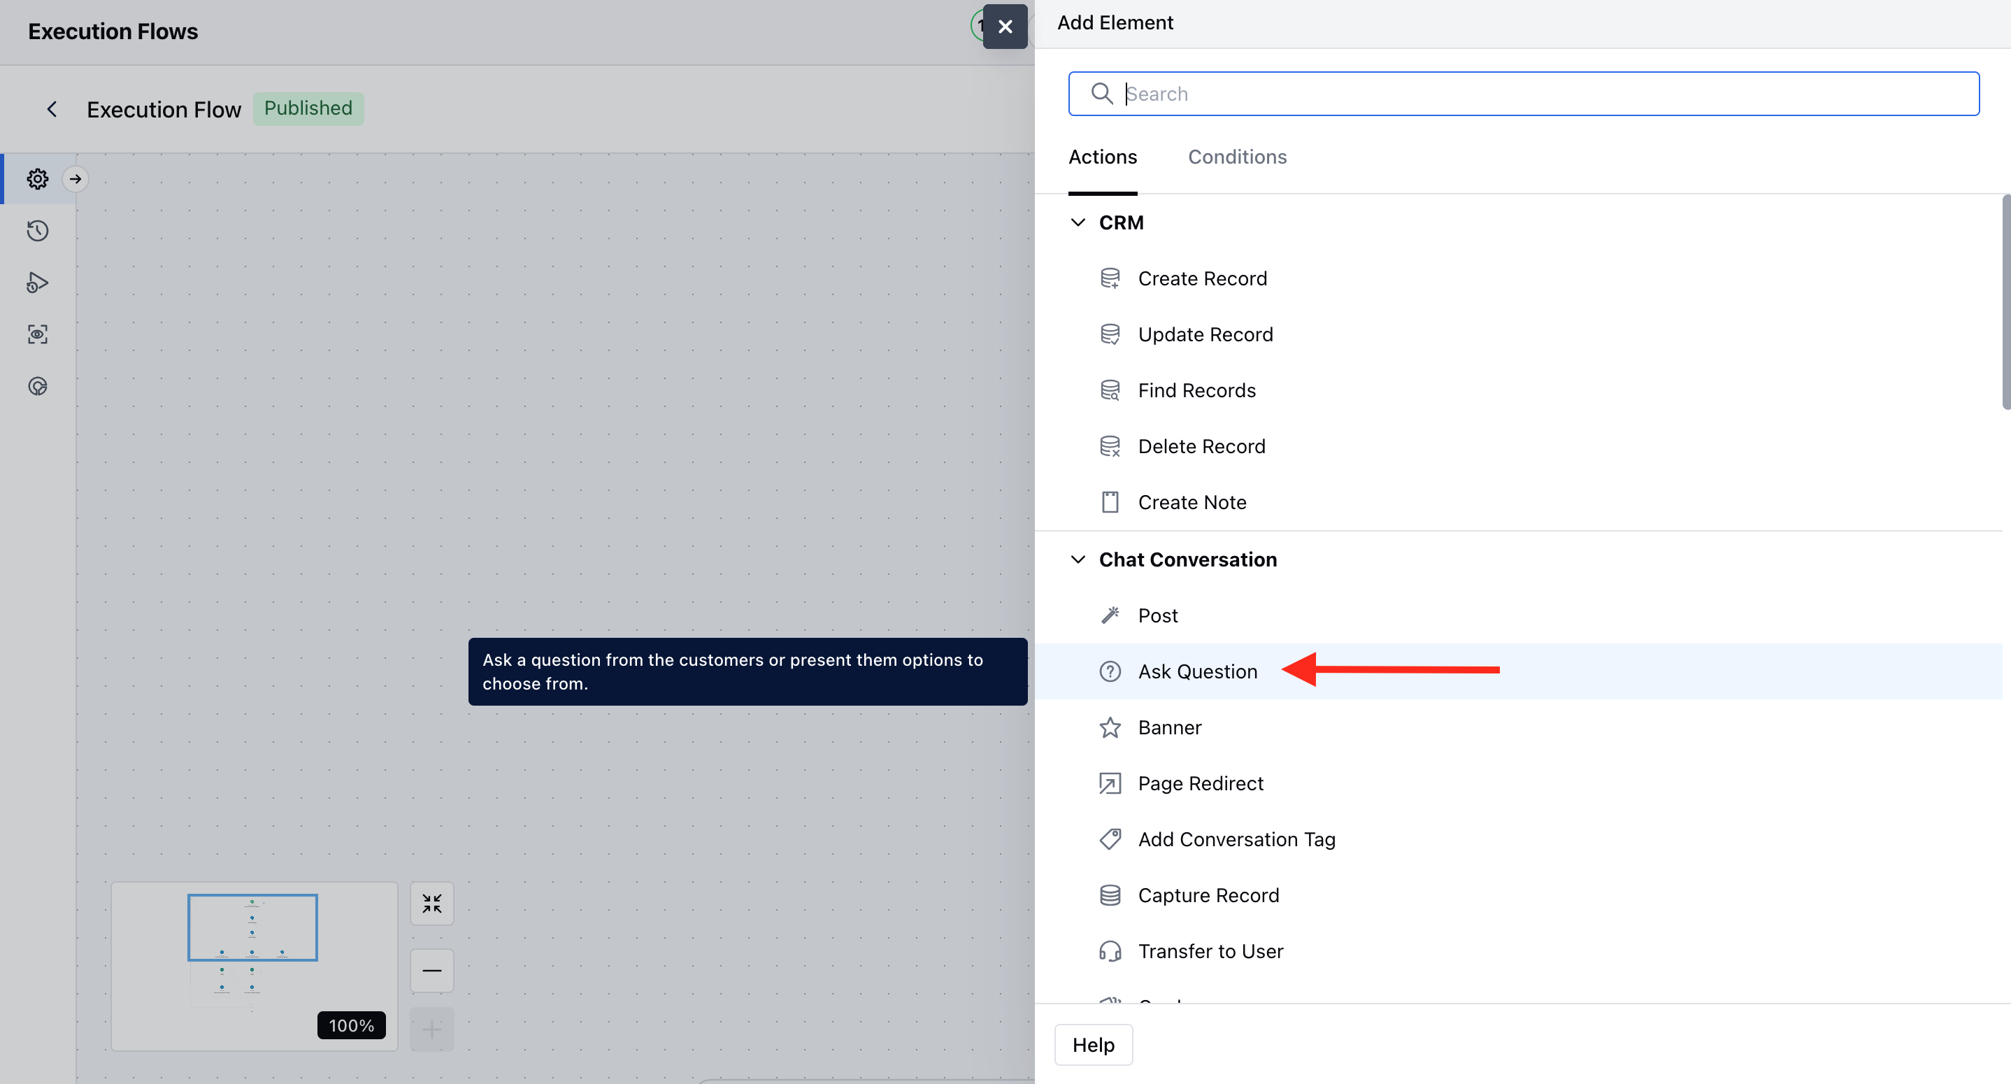Collapse the Chat Conversation section
The width and height of the screenshot is (2011, 1084).
1078,560
